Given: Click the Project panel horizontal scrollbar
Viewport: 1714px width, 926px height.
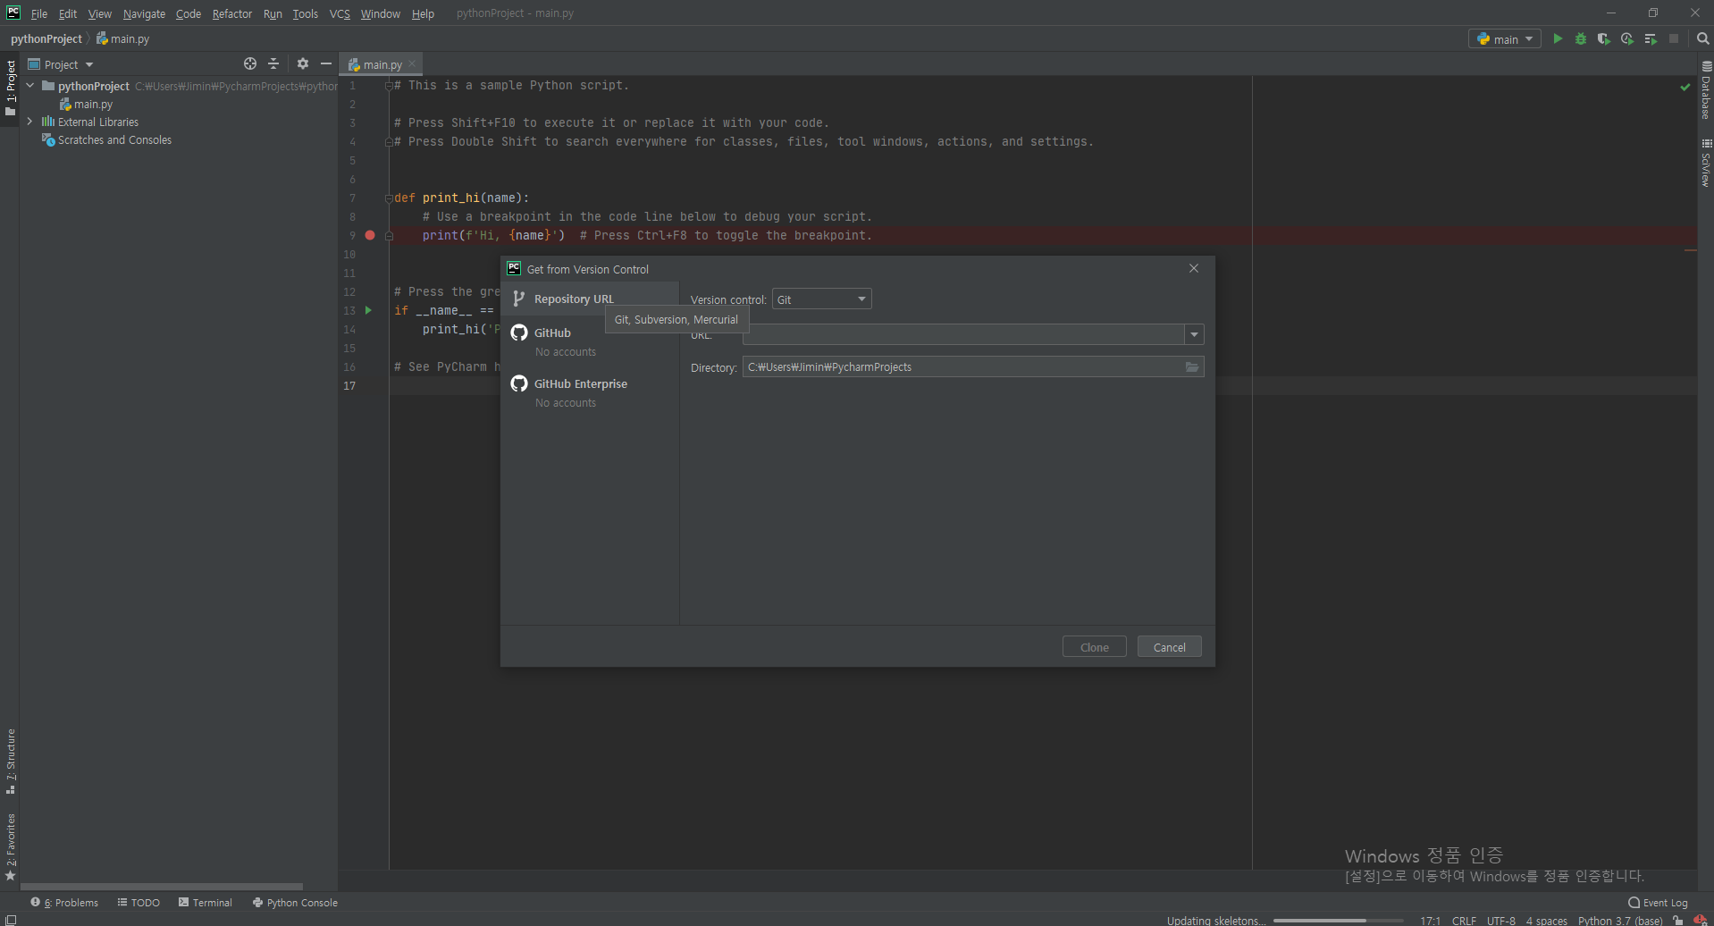Looking at the screenshot, I should click(x=161, y=887).
